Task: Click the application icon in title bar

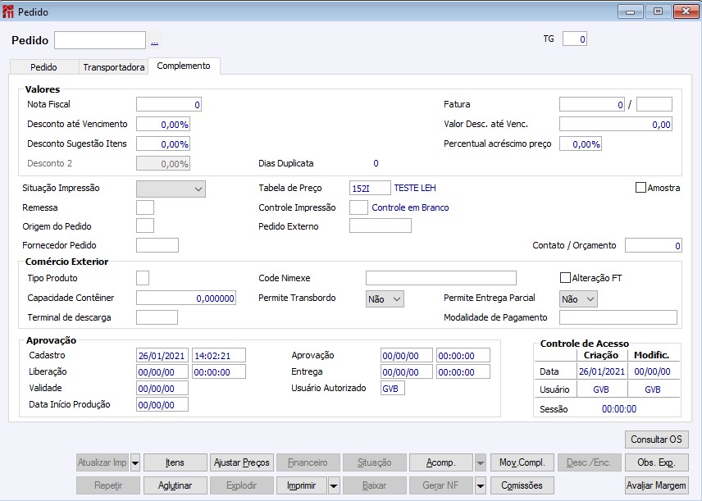Action: click(8, 12)
